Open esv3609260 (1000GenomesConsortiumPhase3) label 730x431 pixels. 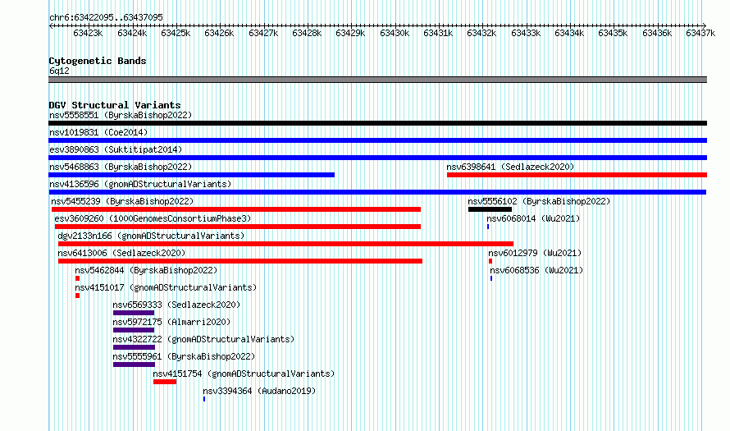point(153,218)
